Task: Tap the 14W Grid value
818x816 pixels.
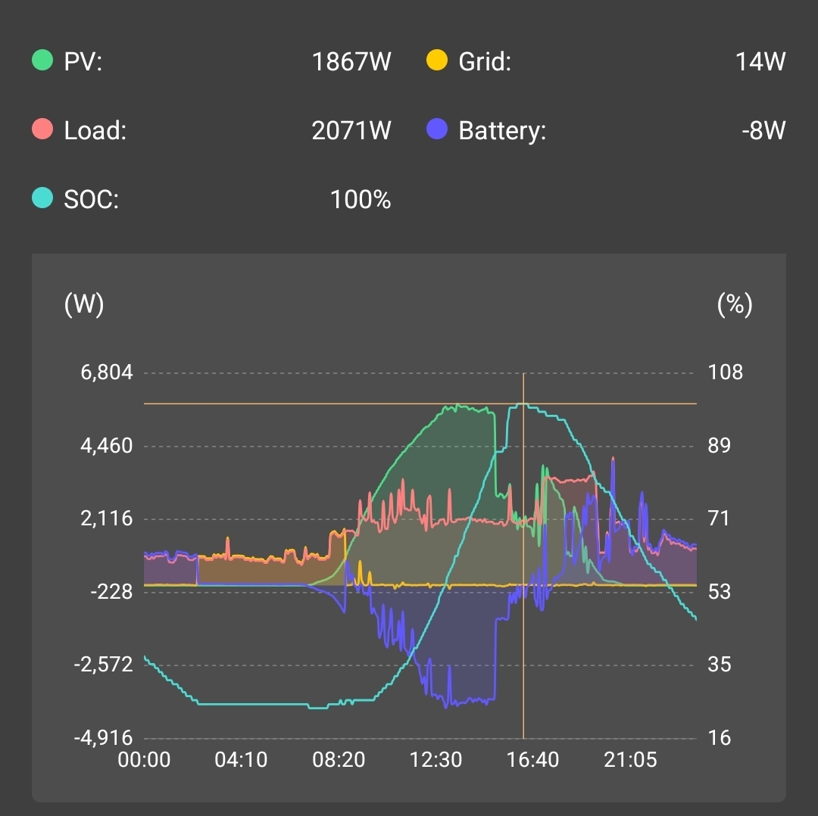Action: 760,61
